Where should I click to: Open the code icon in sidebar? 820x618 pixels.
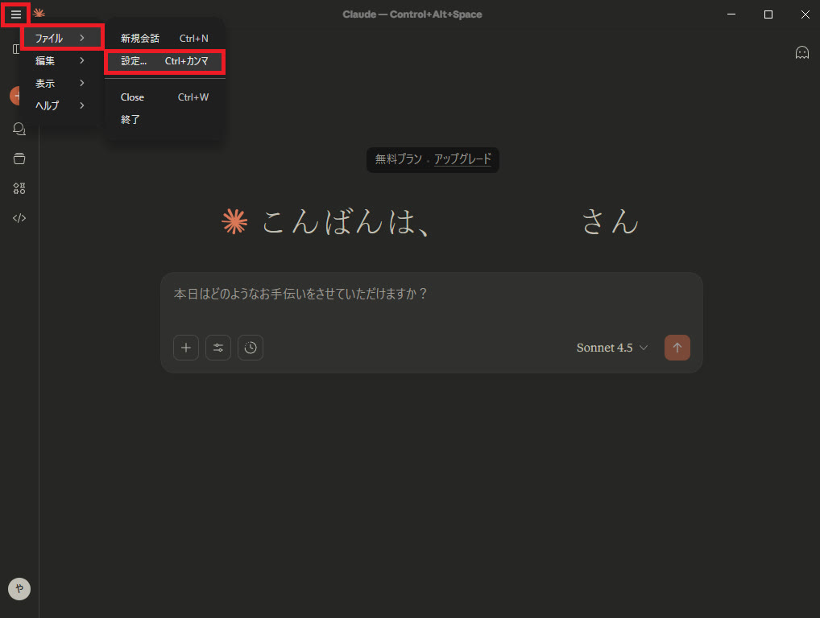point(19,217)
